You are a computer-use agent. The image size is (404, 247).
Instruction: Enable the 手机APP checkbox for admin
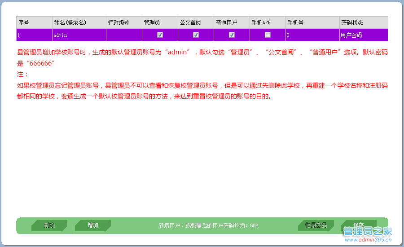coord(268,35)
